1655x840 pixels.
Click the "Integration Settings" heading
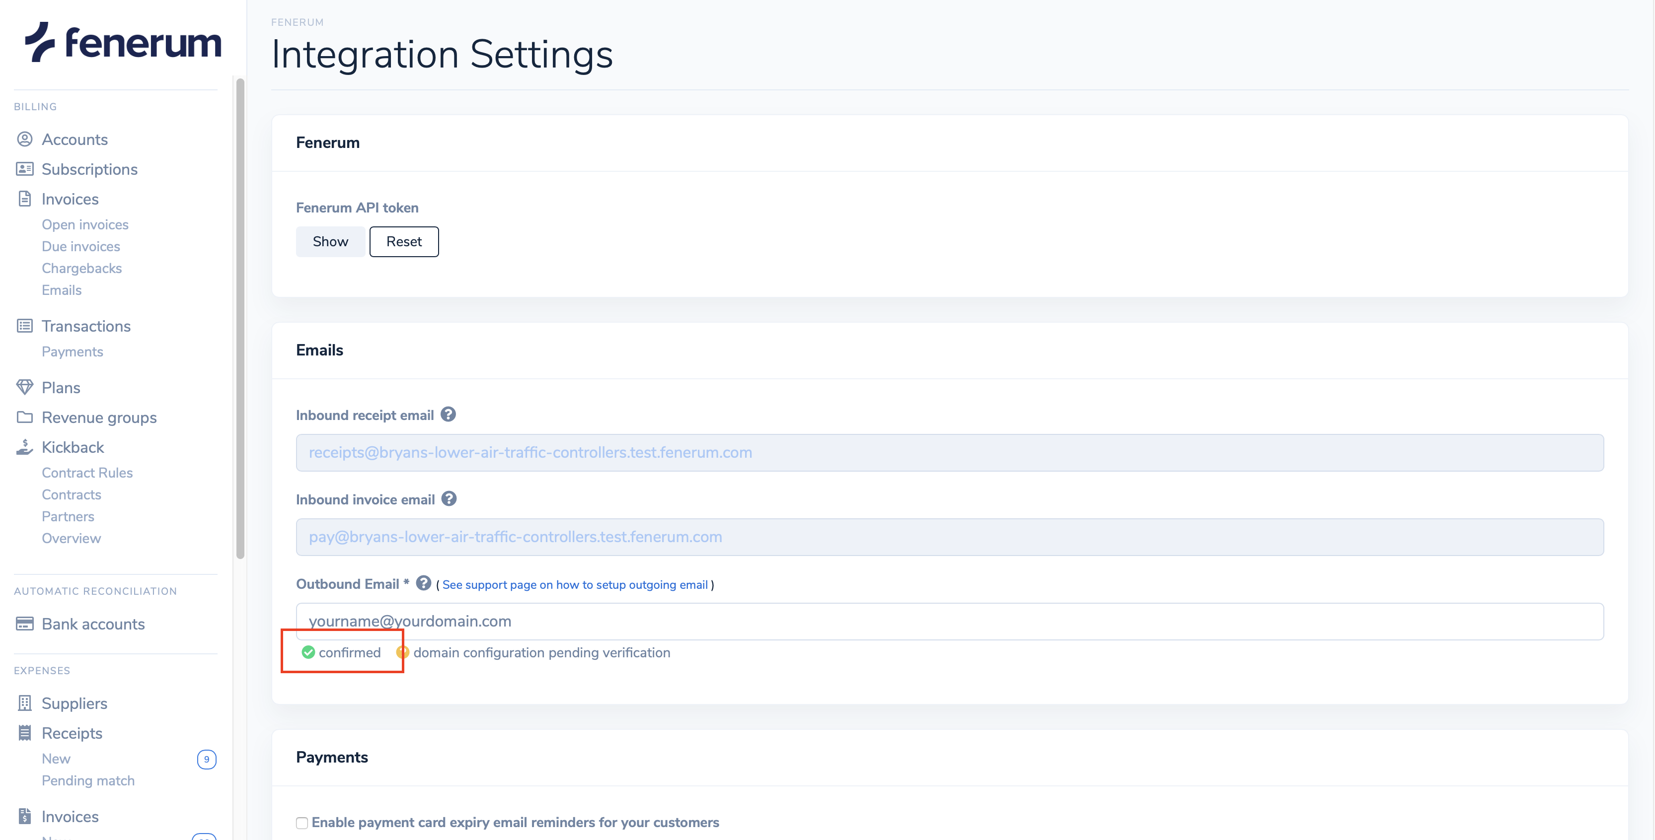[442, 54]
